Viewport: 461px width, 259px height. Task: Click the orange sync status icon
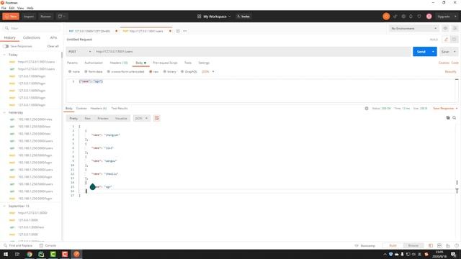386,17
